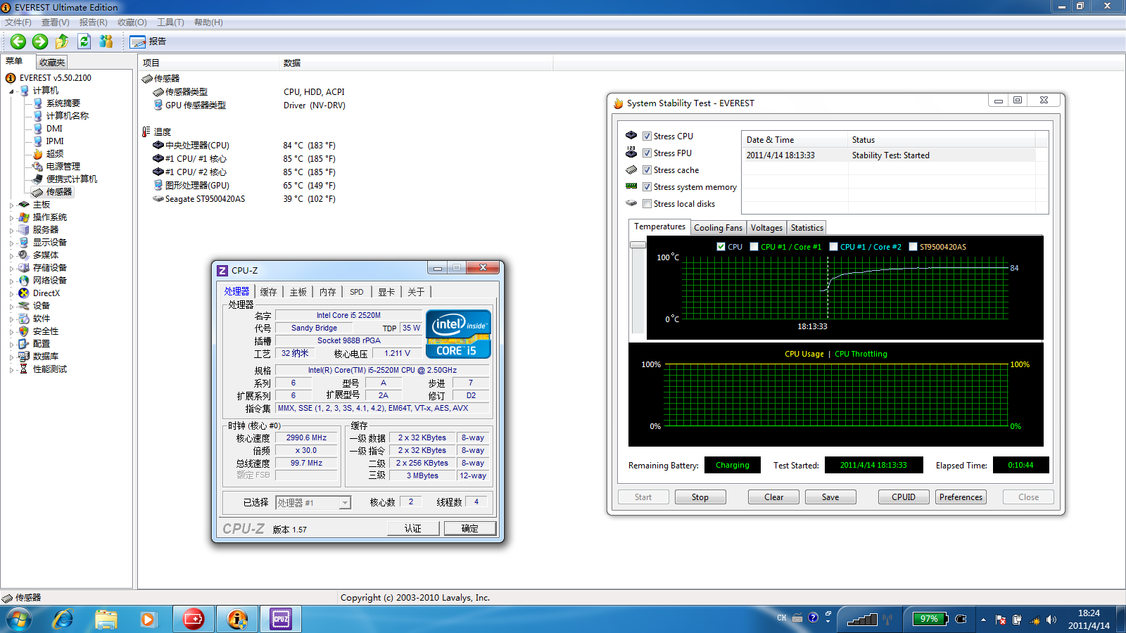Switch to Cooling Fans tab
The width and height of the screenshot is (1126, 633).
click(718, 228)
